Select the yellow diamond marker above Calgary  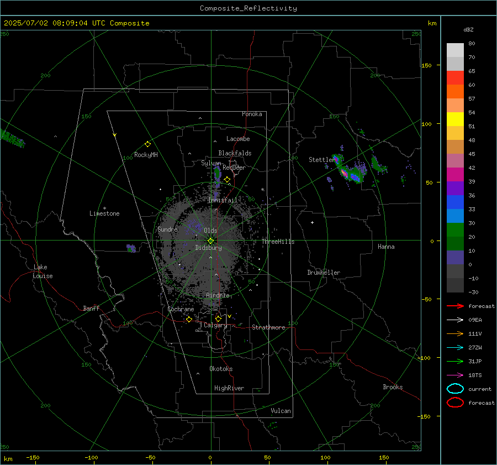pyautogui.click(x=218, y=318)
